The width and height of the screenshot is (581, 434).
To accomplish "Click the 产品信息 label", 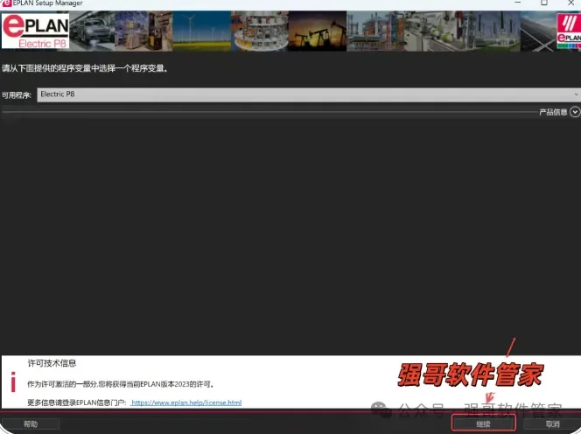I will point(553,112).
